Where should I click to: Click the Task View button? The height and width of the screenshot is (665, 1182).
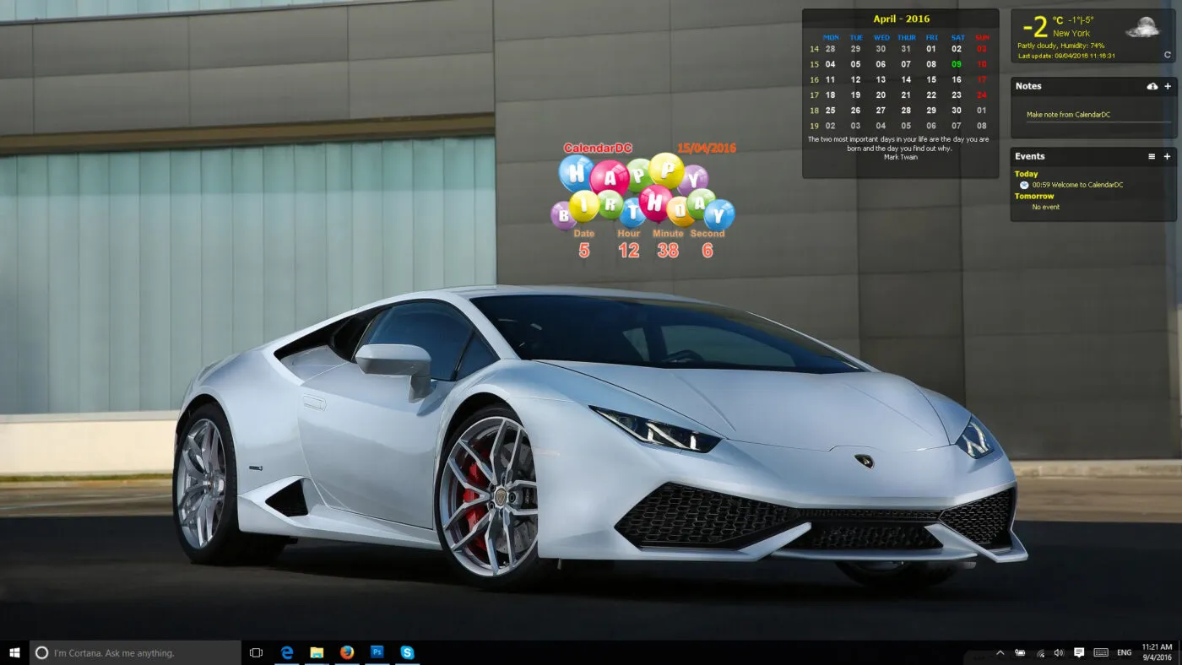pyautogui.click(x=257, y=652)
